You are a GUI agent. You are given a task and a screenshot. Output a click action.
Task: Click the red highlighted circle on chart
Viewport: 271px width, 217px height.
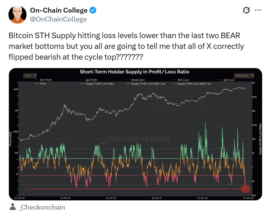point(245,188)
